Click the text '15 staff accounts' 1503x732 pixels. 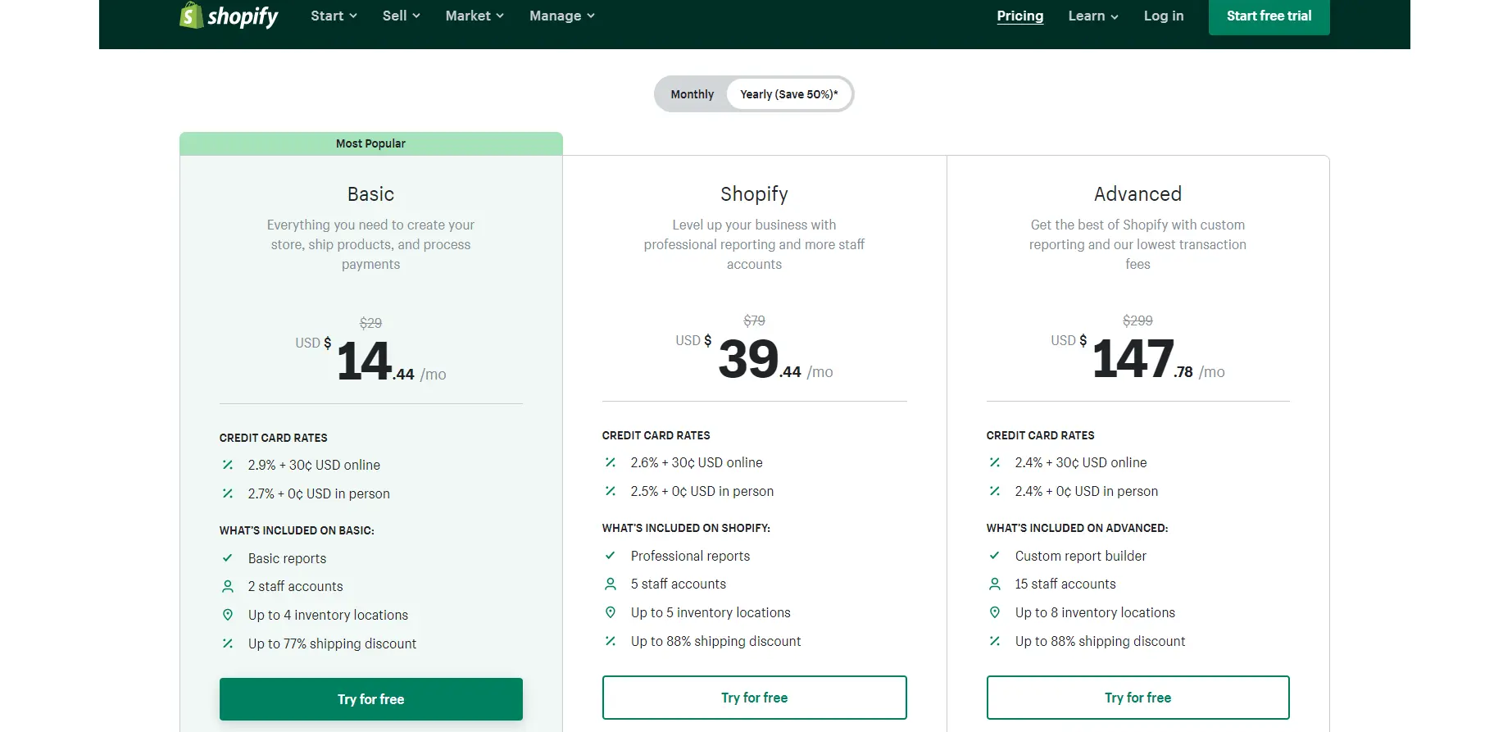[1065, 584]
